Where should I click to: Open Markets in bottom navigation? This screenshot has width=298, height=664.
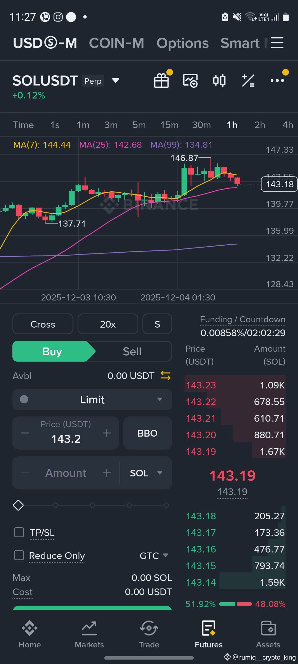(x=89, y=634)
